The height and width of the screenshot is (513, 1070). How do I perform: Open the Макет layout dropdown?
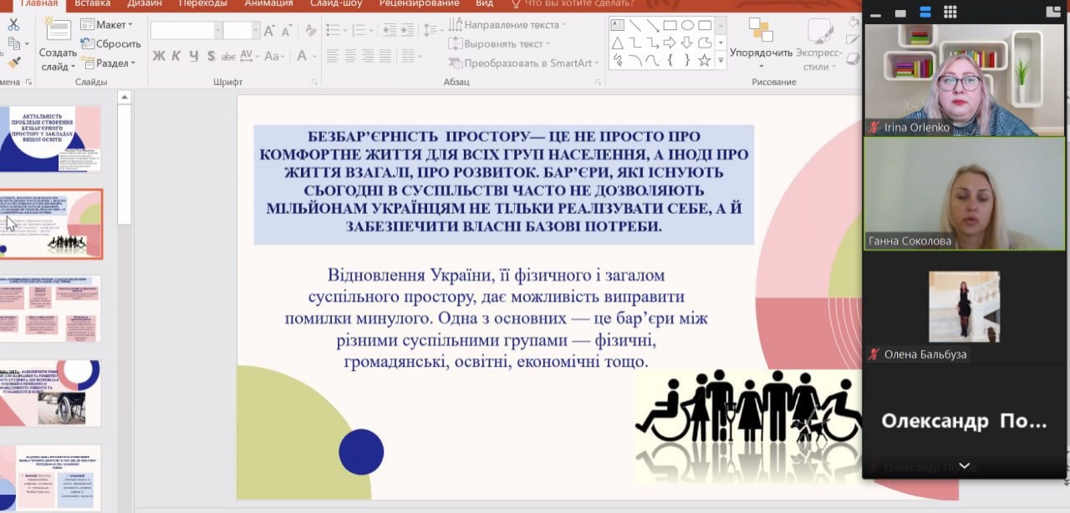tap(110, 24)
